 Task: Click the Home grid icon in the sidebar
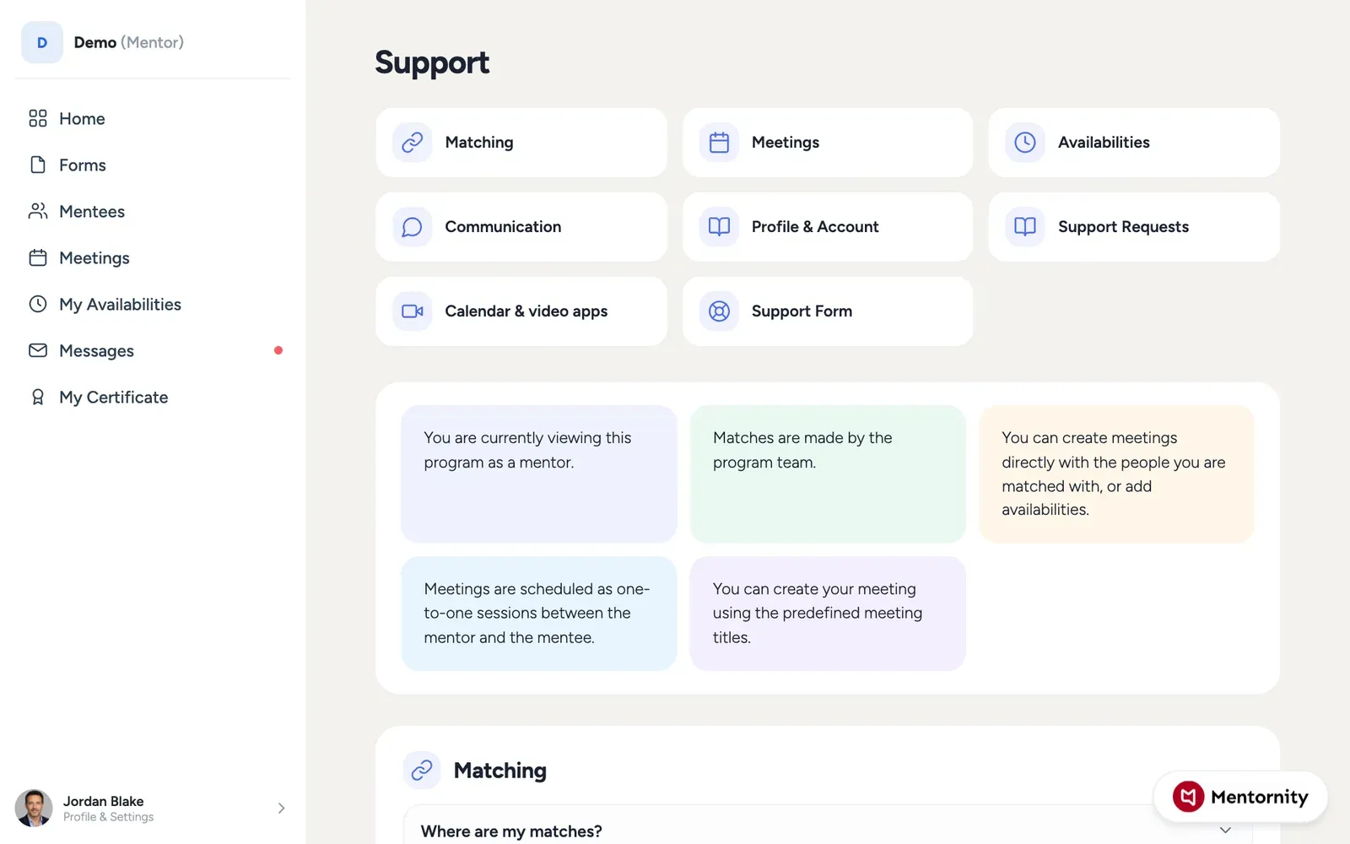point(38,118)
